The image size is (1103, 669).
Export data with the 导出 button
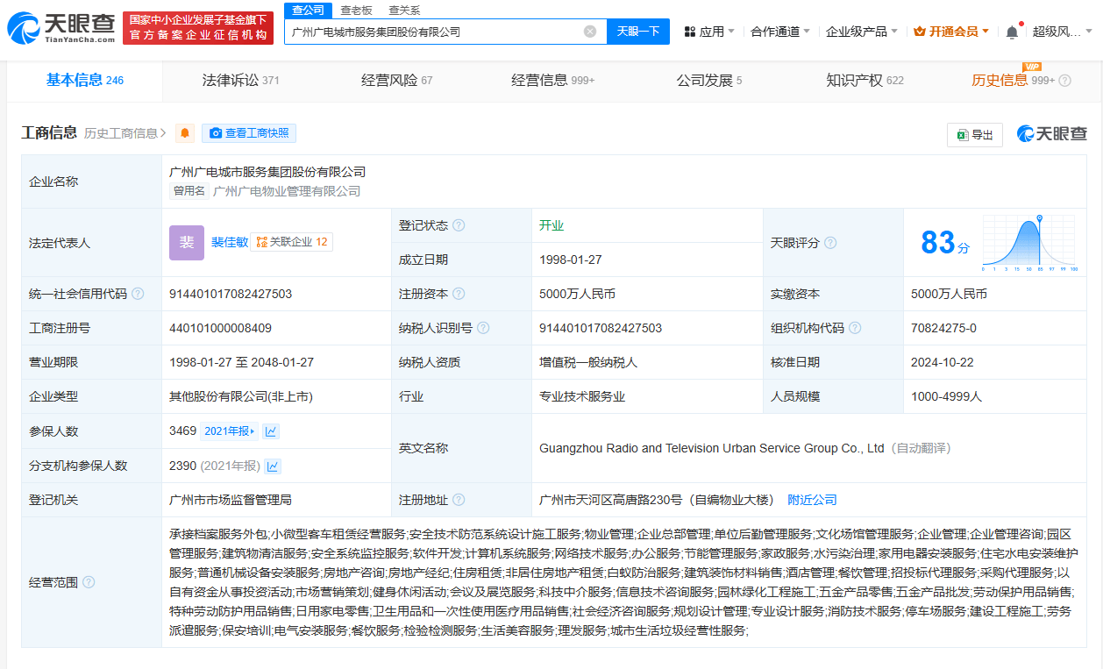(975, 134)
